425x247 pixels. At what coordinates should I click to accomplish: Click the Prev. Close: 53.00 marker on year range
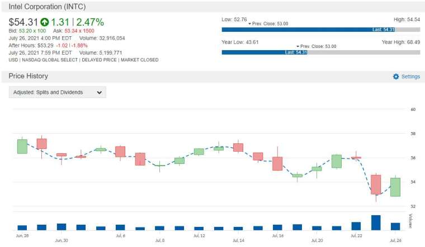(317, 46)
